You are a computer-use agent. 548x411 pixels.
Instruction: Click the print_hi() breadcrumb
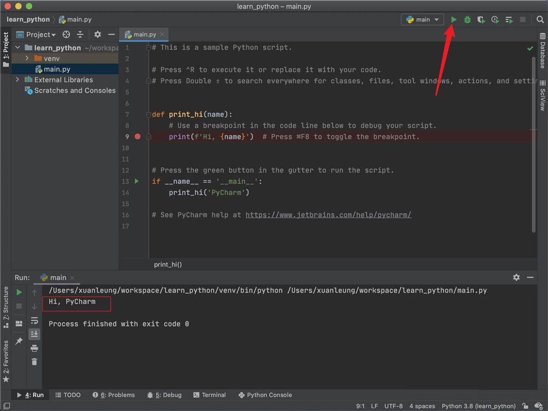pyautogui.click(x=168, y=264)
